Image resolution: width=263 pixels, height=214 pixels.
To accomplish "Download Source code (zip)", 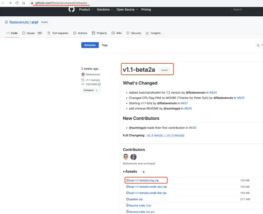I will 140,206.
